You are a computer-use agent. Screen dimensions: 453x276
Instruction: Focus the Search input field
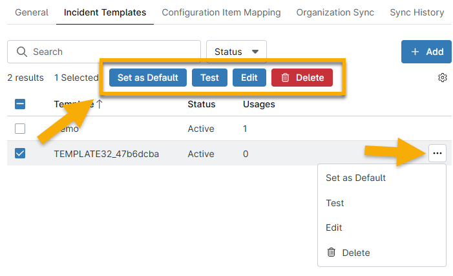pos(104,52)
